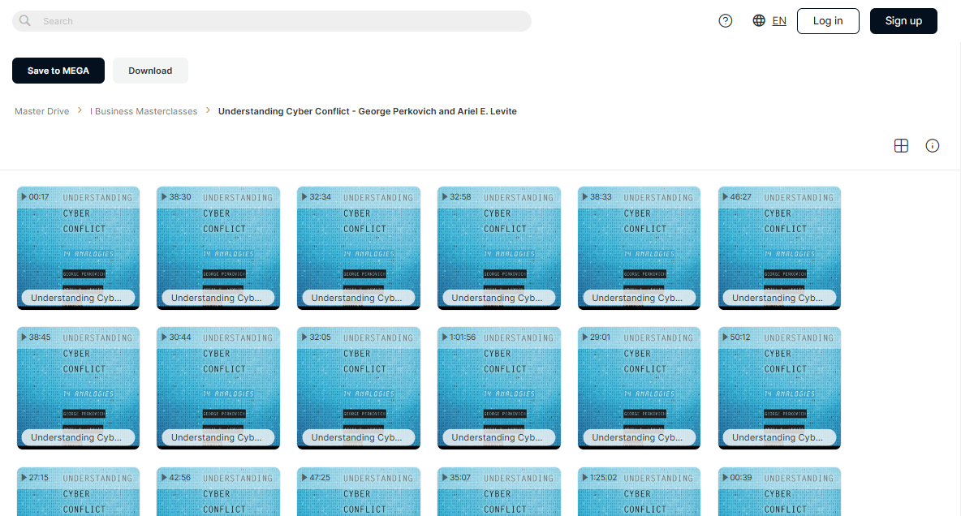Viewport: 961px width, 516px height.
Task: Click the file name label on 38:30 video
Action: point(217,298)
